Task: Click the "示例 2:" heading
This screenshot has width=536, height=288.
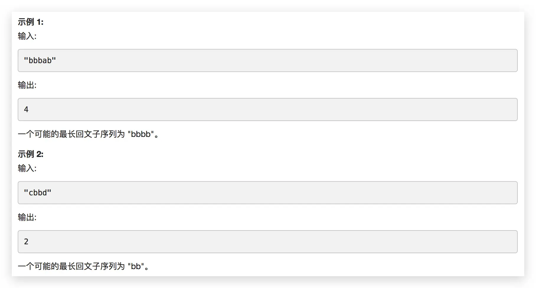Action: tap(30, 154)
